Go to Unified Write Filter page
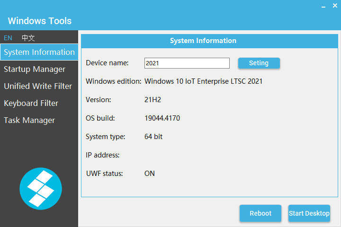 [x=38, y=86]
